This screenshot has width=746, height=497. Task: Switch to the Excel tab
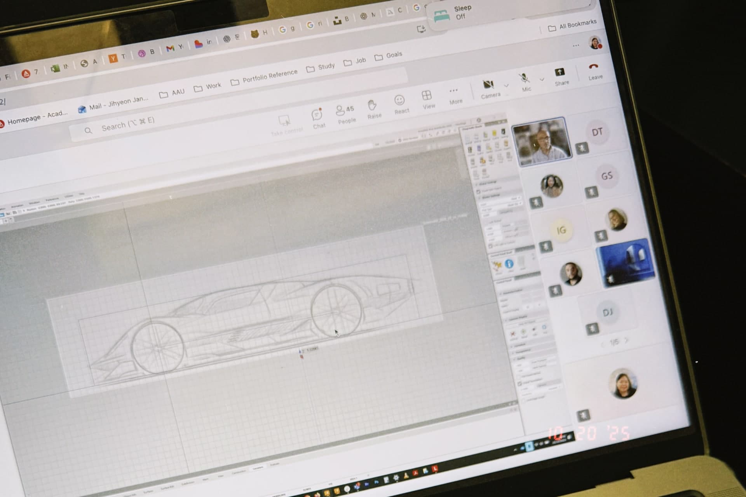tap(59, 68)
